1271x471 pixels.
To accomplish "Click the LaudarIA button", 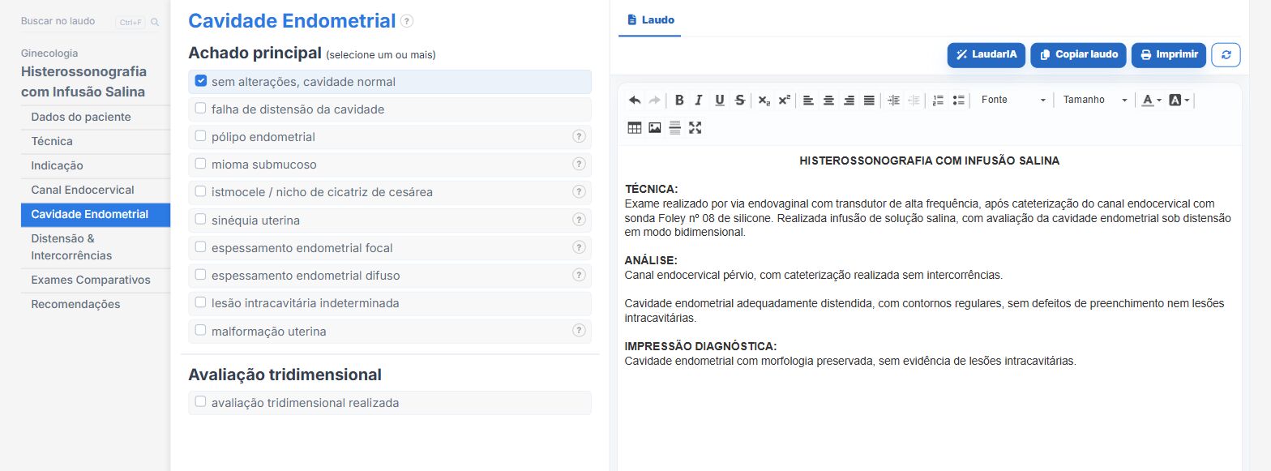I will pos(986,54).
